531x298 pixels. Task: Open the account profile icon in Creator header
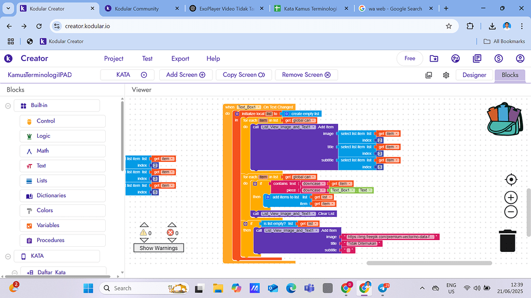520,58
